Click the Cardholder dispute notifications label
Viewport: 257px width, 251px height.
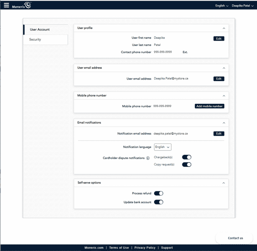pos(124,158)
